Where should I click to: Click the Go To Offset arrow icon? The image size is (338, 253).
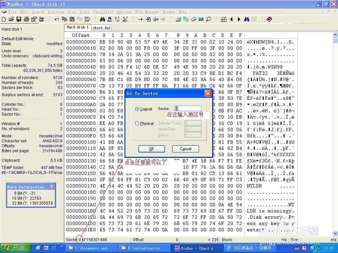140,19
